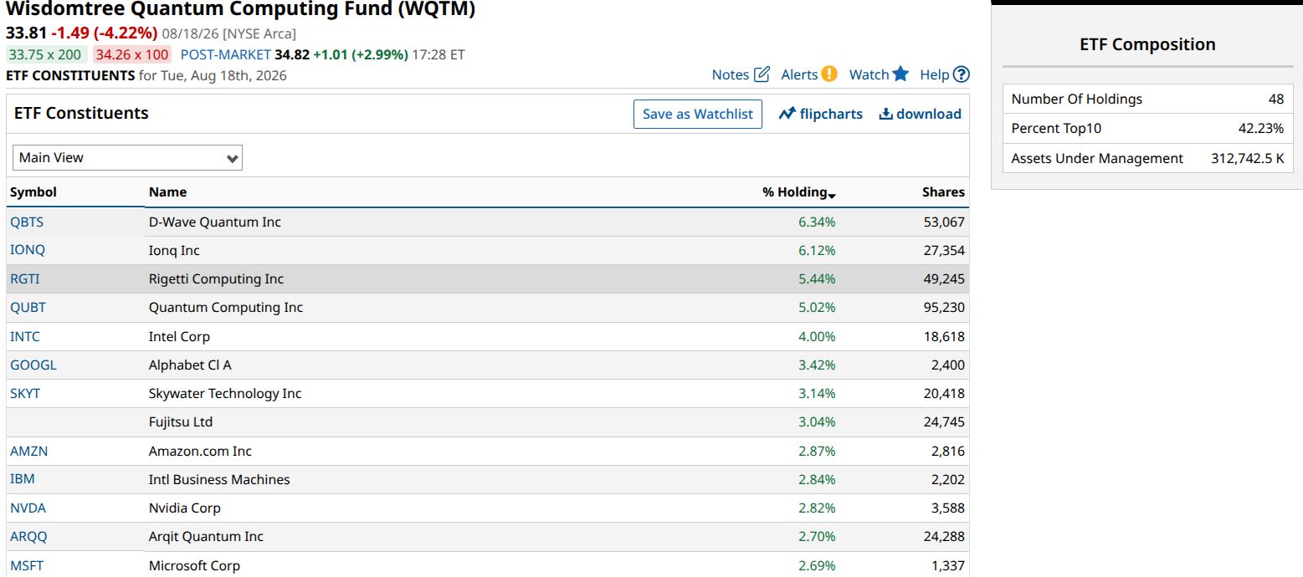Open the flipcharts link
1303x577 pixels.
coord(831,114)
